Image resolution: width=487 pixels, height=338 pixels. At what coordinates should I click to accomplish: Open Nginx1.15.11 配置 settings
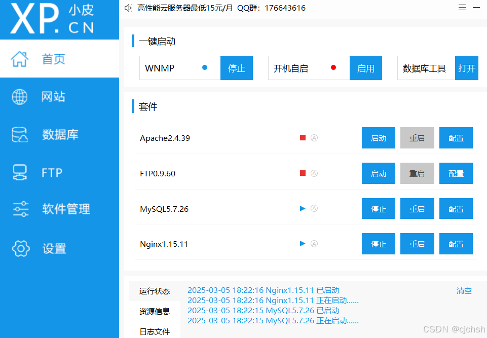point(456,244)
